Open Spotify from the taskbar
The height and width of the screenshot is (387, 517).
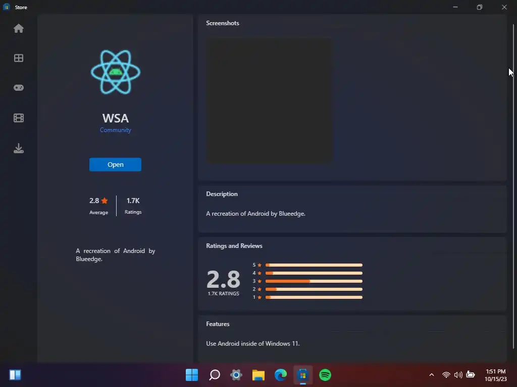pos(325,375)
